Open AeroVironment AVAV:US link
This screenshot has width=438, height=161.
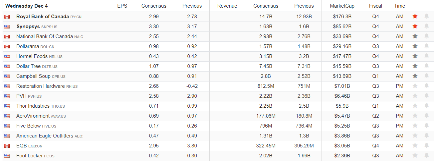coord(41,116)
